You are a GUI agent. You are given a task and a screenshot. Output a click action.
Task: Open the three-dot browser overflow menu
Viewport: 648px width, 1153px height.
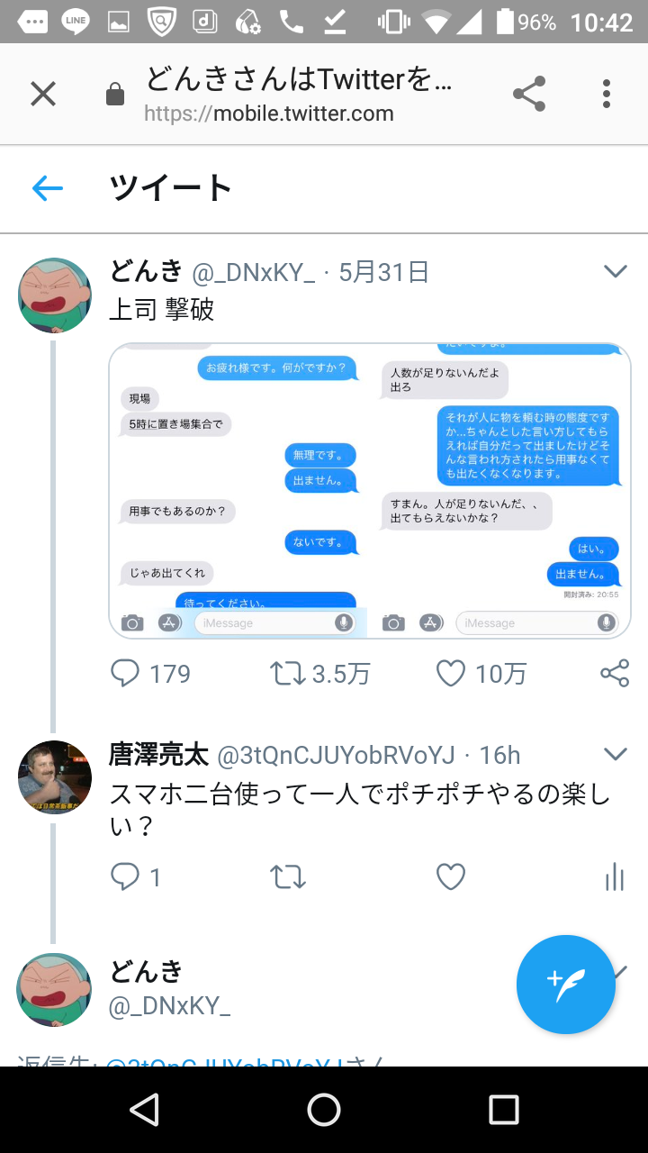(x=607, y=94)
